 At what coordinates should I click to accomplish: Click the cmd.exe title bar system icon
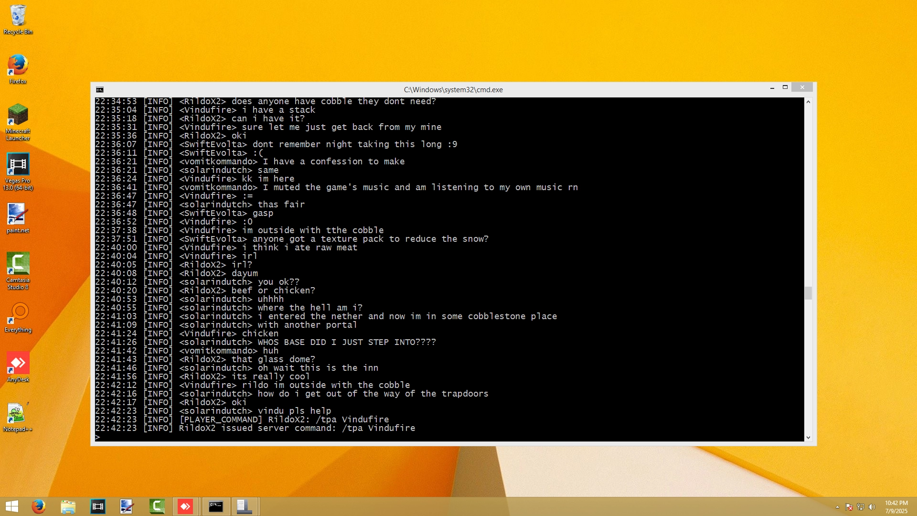(x=100, y=90)
